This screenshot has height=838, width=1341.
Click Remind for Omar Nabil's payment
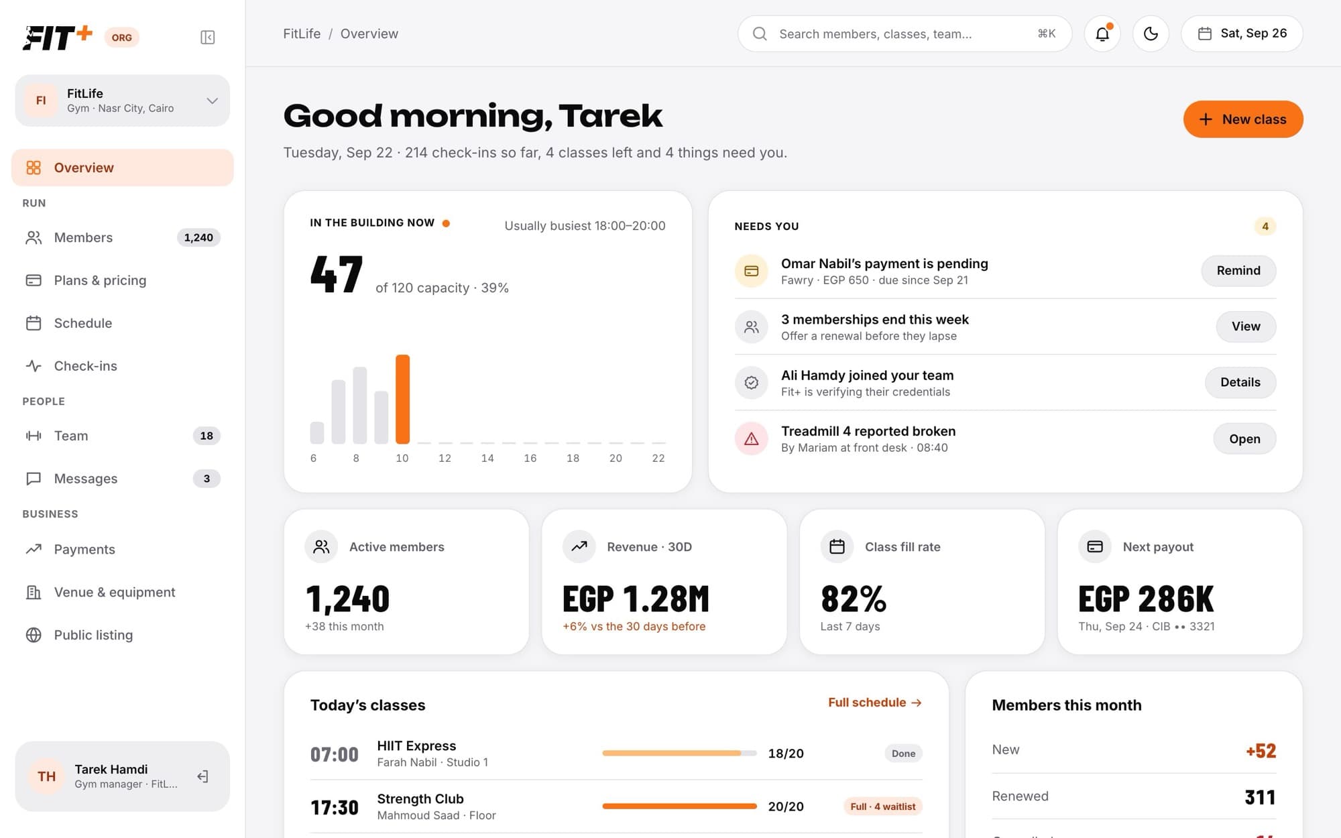(x=1238, y=271)
